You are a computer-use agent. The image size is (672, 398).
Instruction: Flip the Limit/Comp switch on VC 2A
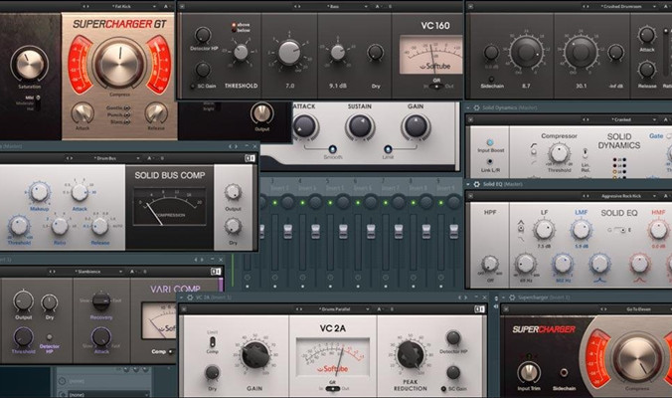click(212, 342)
